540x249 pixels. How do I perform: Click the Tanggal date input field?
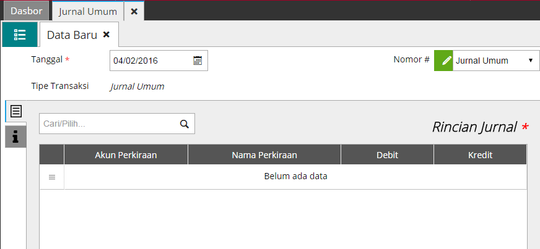tap(150, 61)
